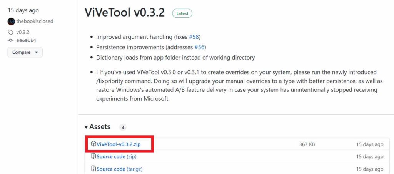Image resolution: width=394 pixels, height=174 pixels.
Task: Click the ViVeTool zip package icon
Action: (x=93, y=144)
